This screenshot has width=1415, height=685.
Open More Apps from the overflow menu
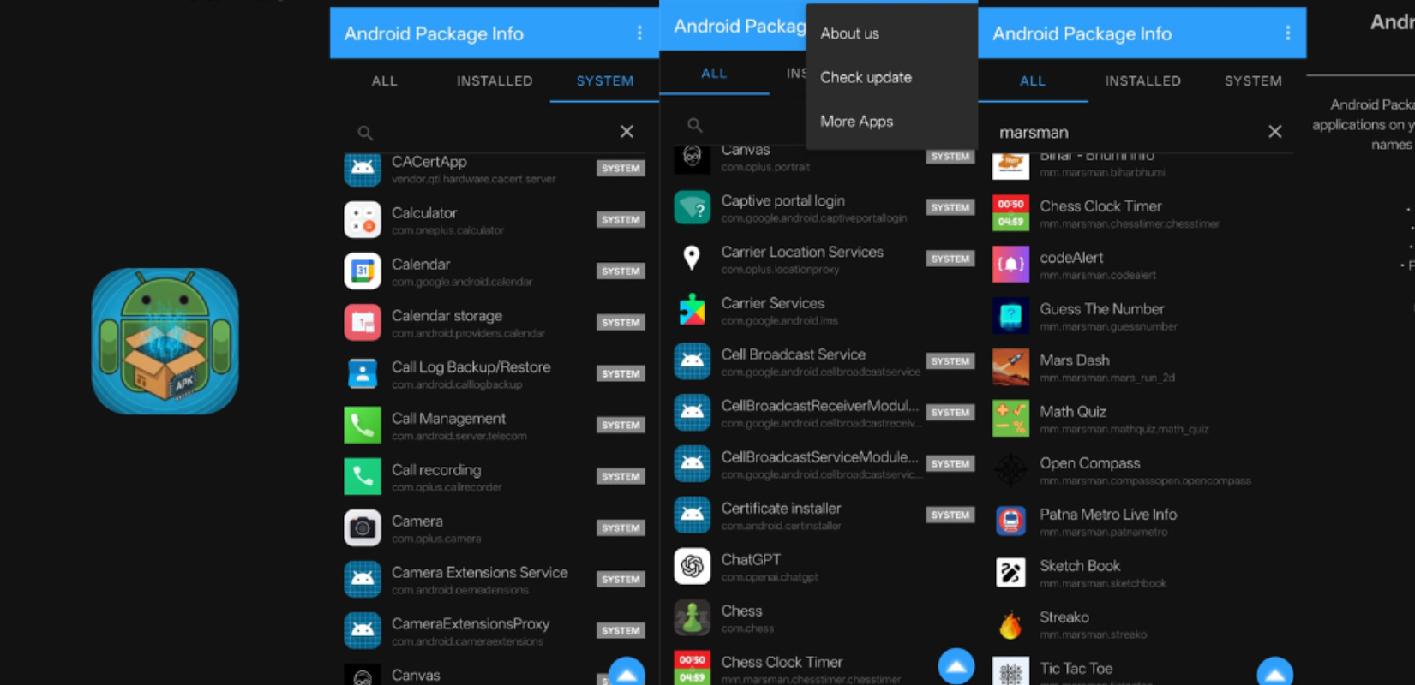point(857,122)
